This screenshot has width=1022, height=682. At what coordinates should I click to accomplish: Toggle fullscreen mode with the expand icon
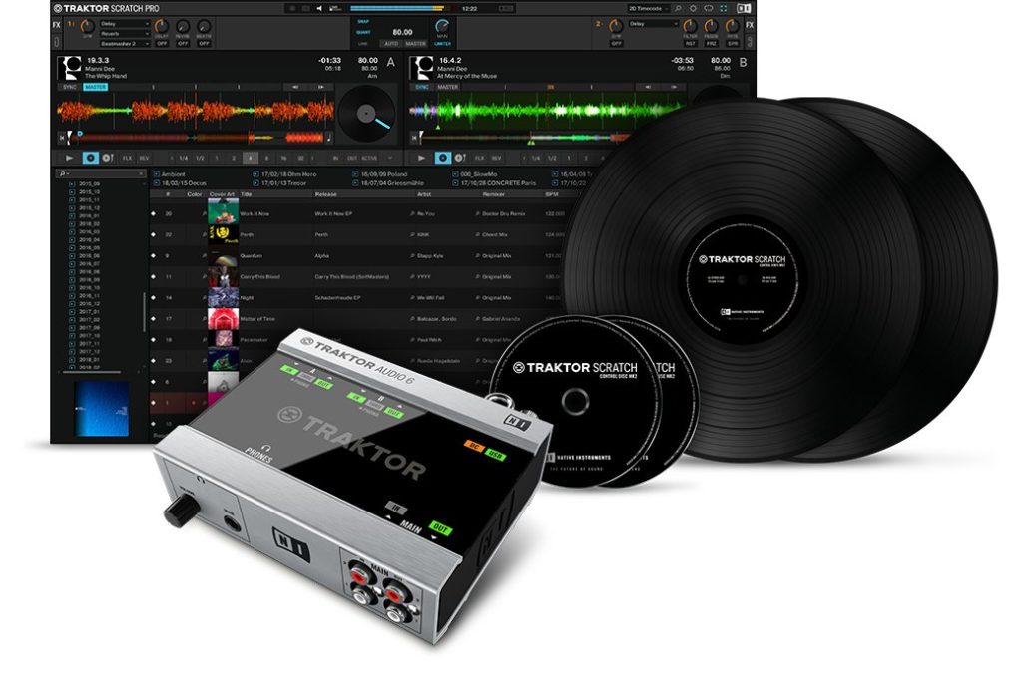[x=724, y=9]
